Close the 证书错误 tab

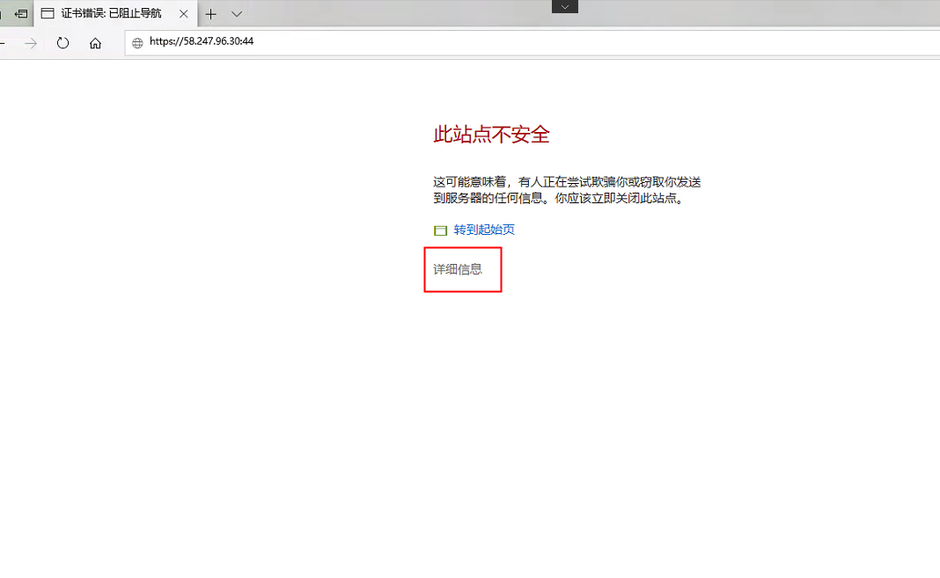point(184,14)
